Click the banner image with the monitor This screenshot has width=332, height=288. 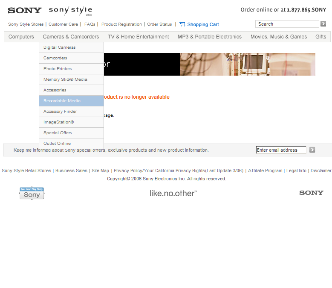pyautogui.click(x=248, y=64)
